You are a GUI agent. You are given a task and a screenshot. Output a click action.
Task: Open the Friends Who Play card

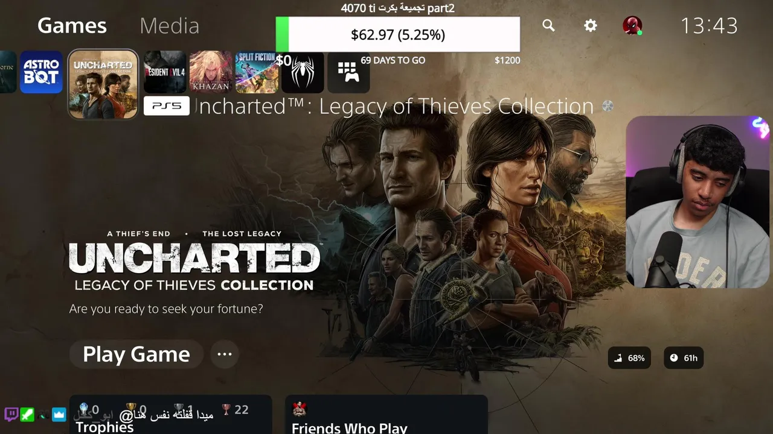coord(386,415)
